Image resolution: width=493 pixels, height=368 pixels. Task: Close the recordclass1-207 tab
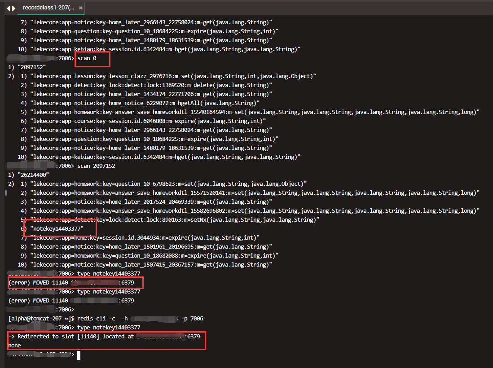[80, 8]
